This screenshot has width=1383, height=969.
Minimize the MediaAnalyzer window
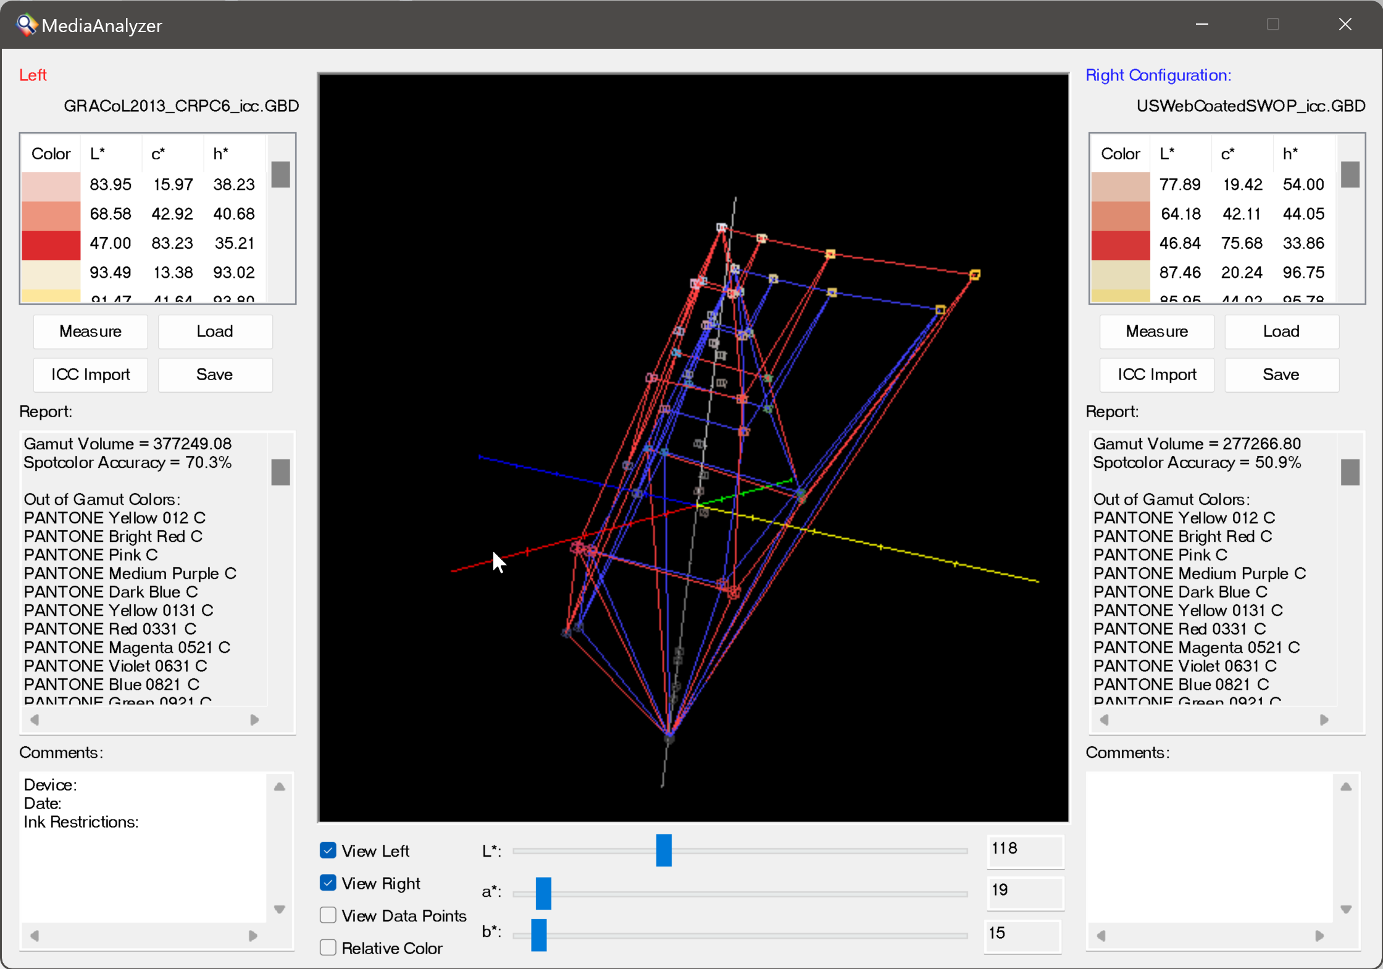coord(1201,25)
